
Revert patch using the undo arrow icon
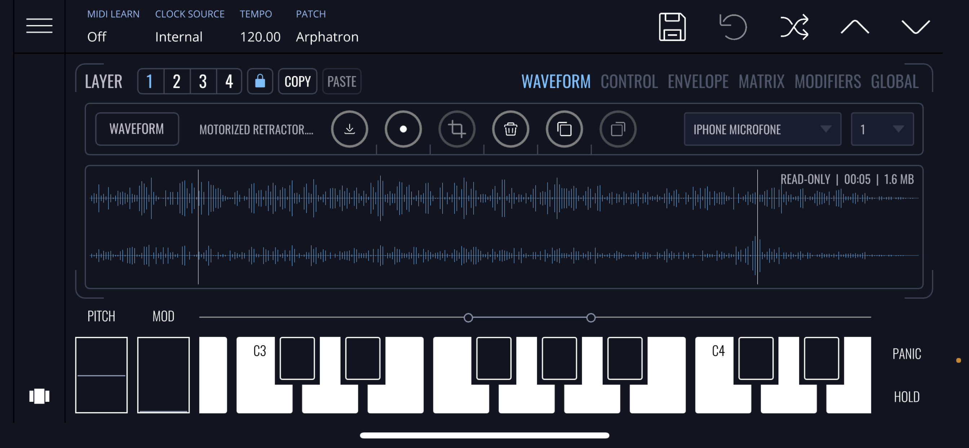click(733, 27)
